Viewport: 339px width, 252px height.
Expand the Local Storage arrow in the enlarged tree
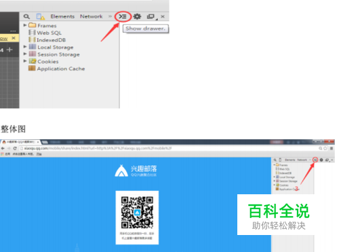[x=25, y=47]
